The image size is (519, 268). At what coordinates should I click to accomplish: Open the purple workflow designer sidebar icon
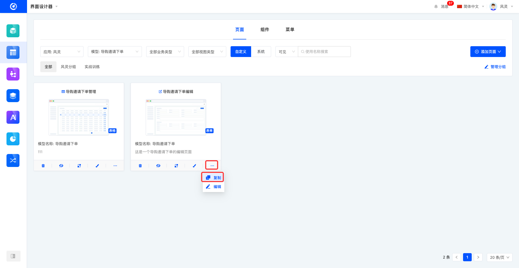(x=13, y=74)
